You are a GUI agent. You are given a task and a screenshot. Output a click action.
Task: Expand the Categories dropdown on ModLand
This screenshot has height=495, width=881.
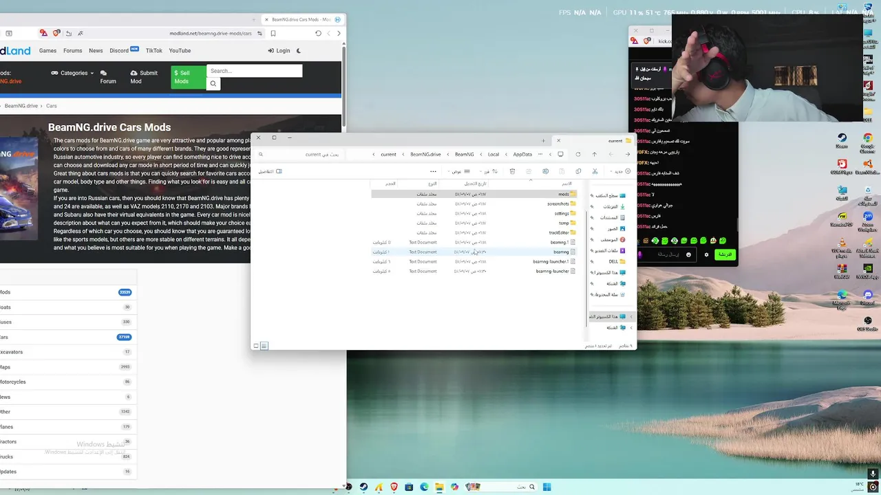coord(72,73)
